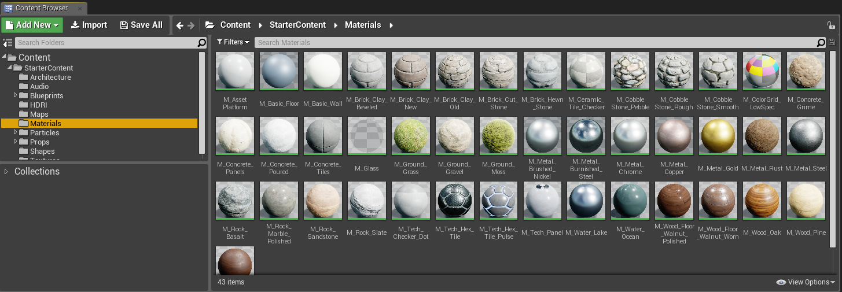Go back in folder history
This screenshot has width=842, height=292.
(179, 25)
